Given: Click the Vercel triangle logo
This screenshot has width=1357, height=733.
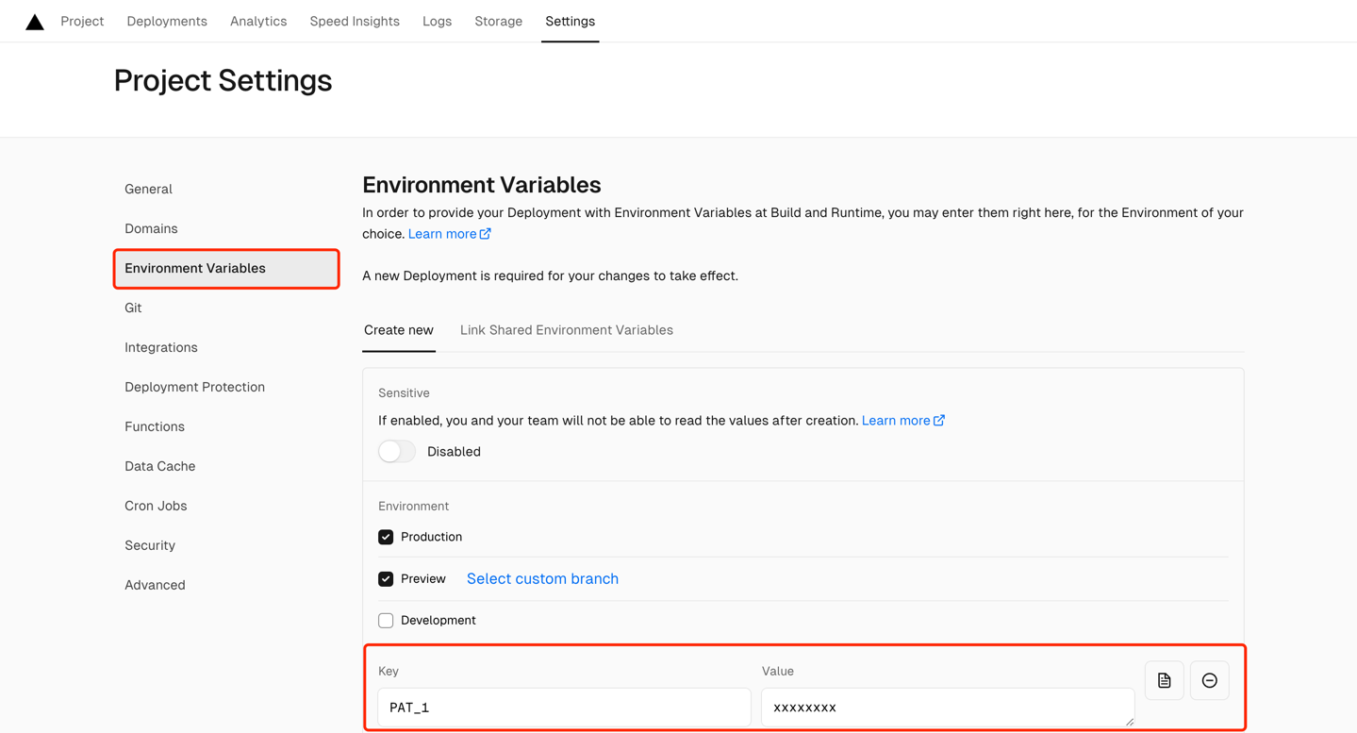Looking at the screenshot, I should pos(35,22).
